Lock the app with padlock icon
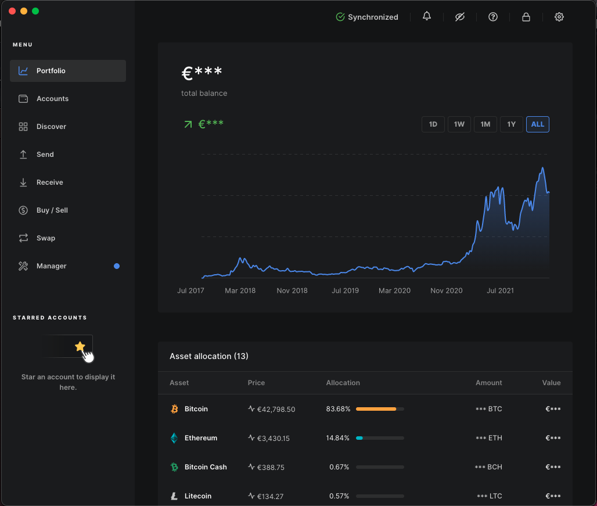This screenshot has height=506, width=597. [x=526, y=17]
